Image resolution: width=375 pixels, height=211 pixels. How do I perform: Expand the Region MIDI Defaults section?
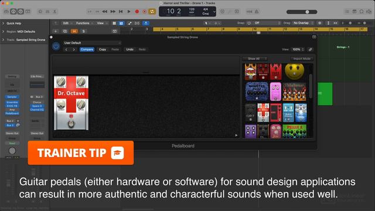click(x=3, y=31)
